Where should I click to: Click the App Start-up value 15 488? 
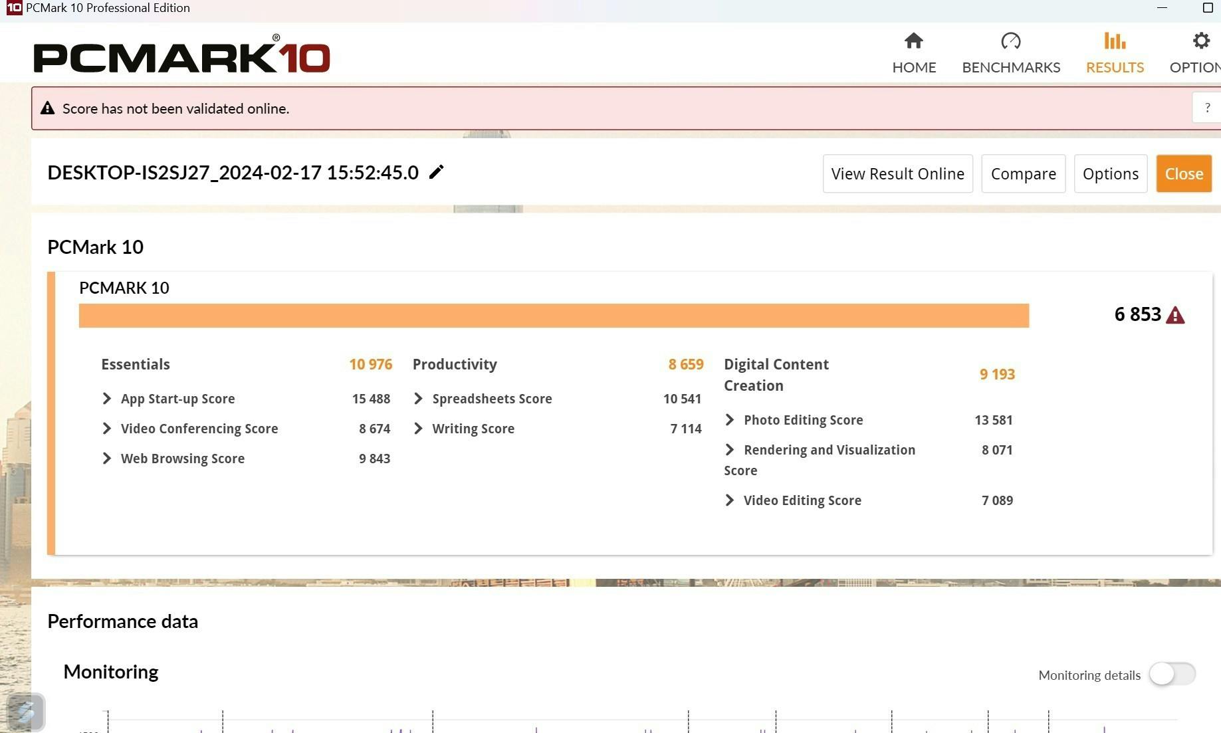pos(371,399)
